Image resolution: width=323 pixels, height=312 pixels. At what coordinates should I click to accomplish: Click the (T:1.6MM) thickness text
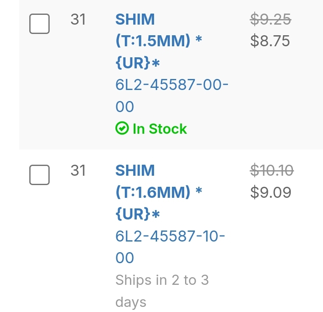point(153,193)
